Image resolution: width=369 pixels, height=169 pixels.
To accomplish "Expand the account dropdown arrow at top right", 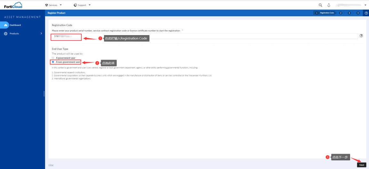I will [365, 5].
